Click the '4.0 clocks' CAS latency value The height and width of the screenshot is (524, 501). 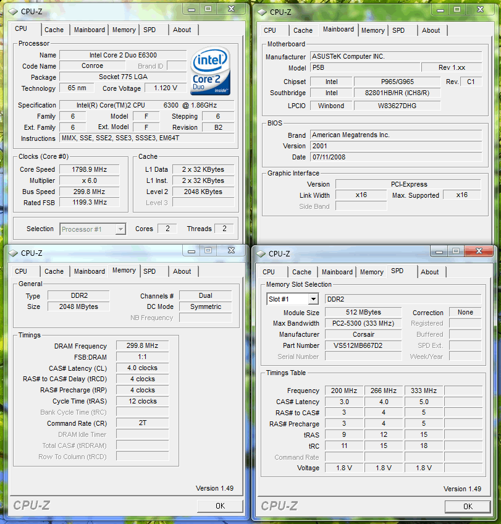[x=142, y=368]
